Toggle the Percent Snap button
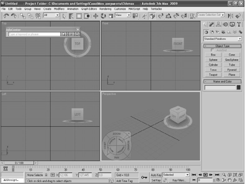 pos(176,16)
